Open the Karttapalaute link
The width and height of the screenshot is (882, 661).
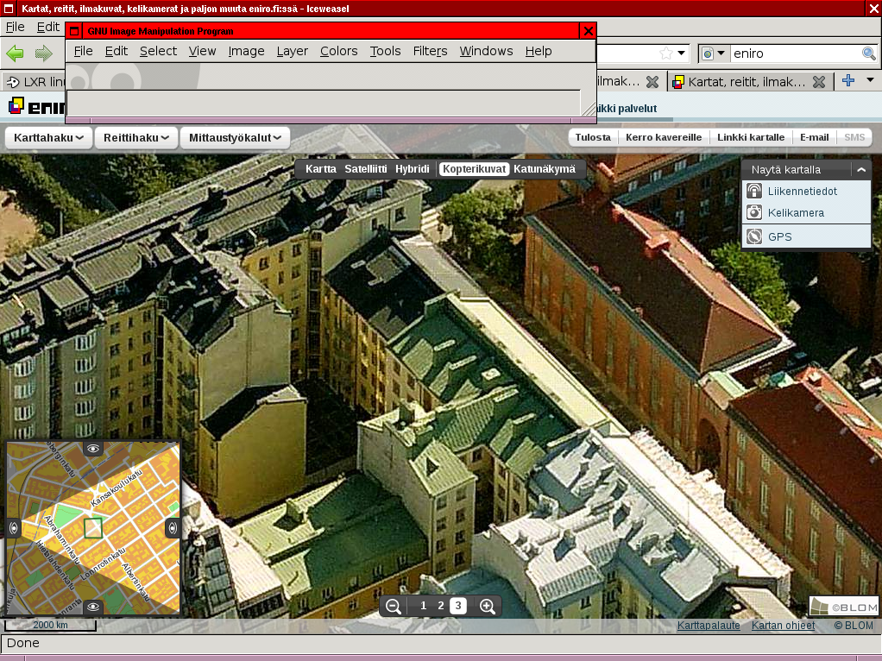pyautogui.click(x=709, y=626)
